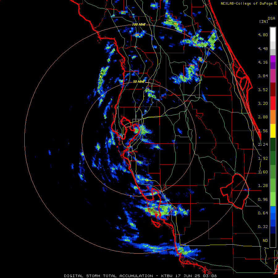Pick the yellow segment of the color scale

tap(273, 131)
